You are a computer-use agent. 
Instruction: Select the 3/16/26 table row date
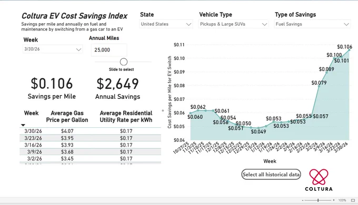33,145
